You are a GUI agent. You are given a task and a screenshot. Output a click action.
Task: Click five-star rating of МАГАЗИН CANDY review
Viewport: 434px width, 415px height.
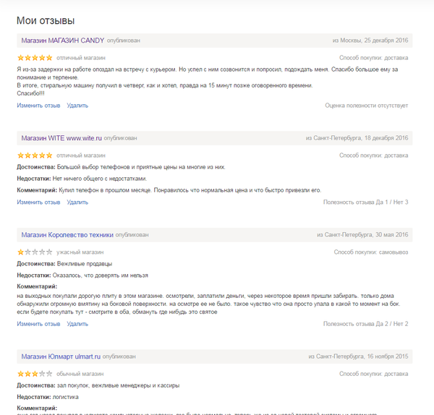coord(34,58)
